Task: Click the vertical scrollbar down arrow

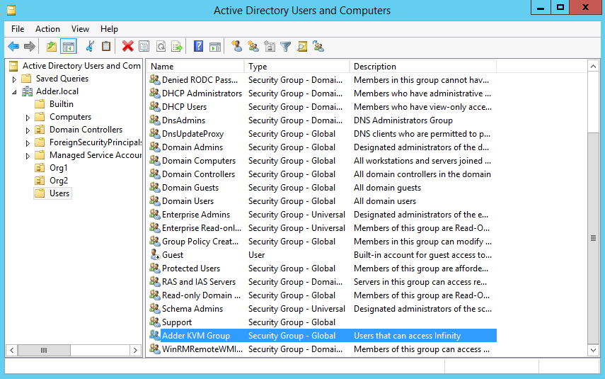Action: pos(593,351)
